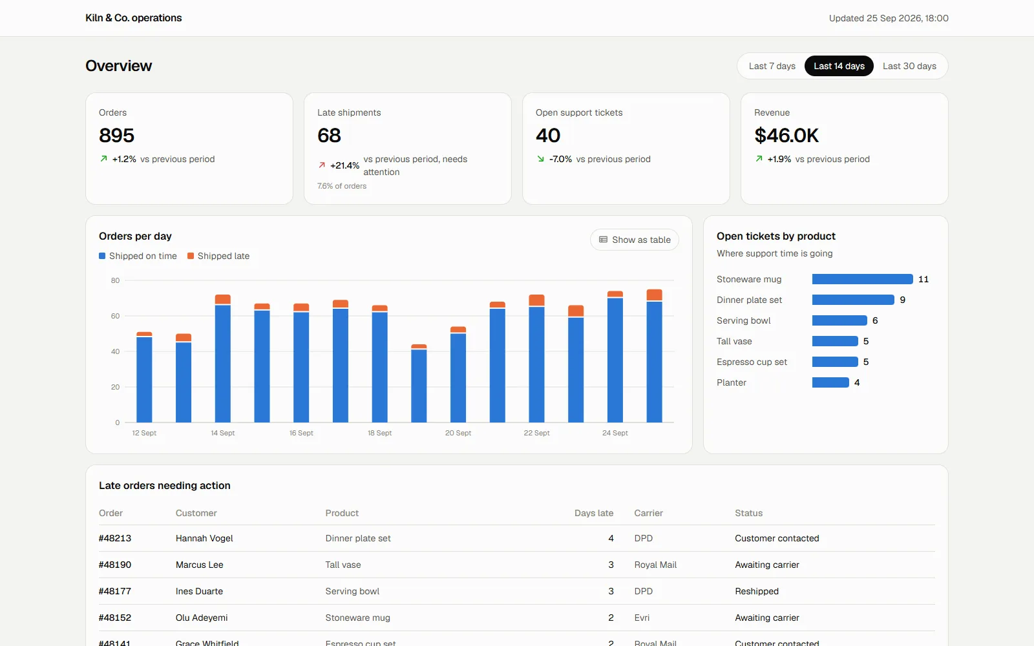Click the Late orders needing action heading
Image resolution: width=1034 pixels, height=646 pixels.
point(165,485)
